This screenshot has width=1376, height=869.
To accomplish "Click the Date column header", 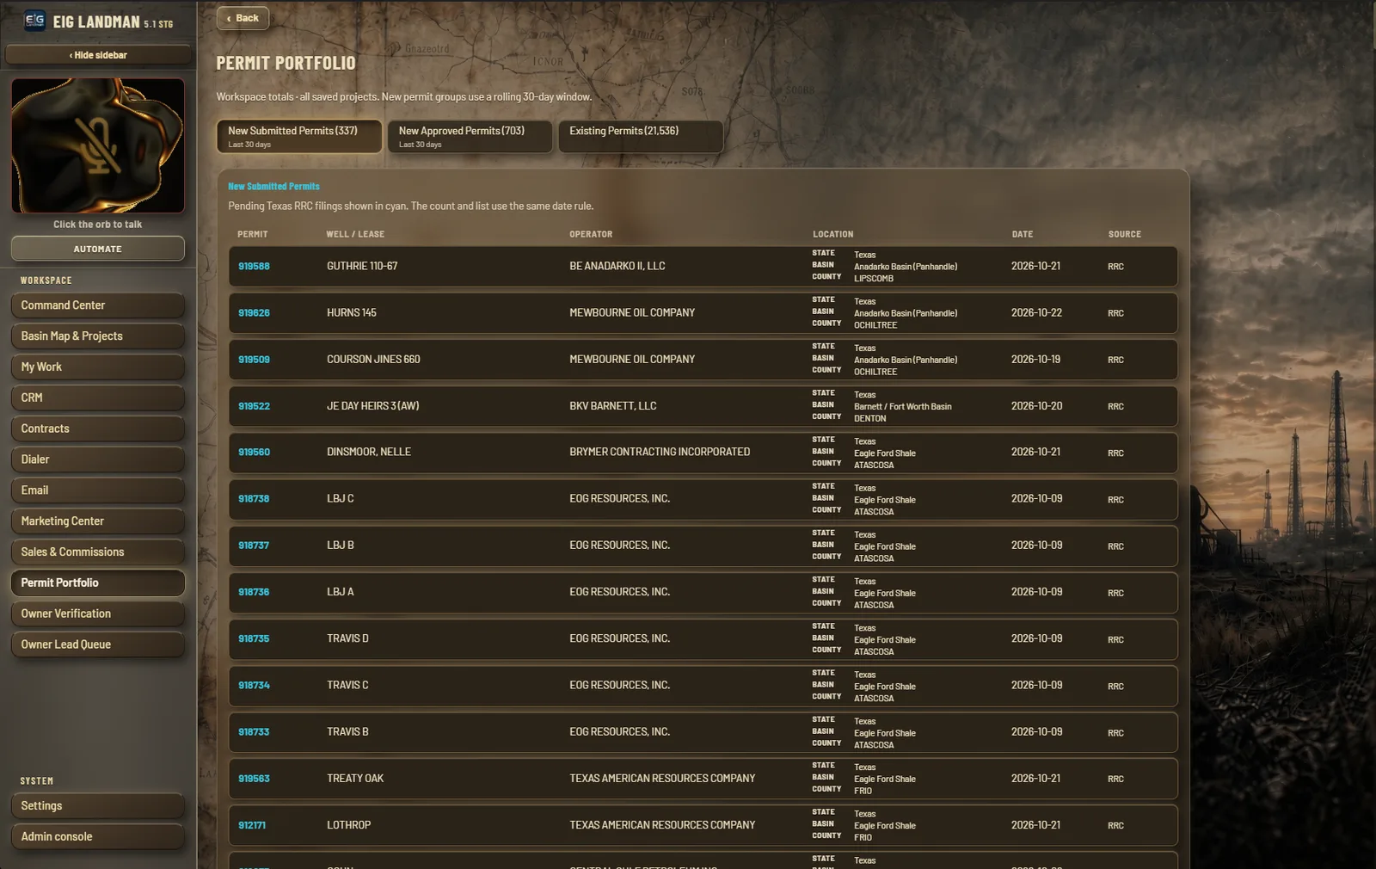I will (x=1023, y=234).
